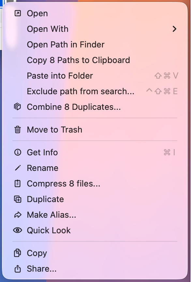Viewport: 191px width, 282px height.
Task: Click Move to Trash
Action: click(54, 130)
